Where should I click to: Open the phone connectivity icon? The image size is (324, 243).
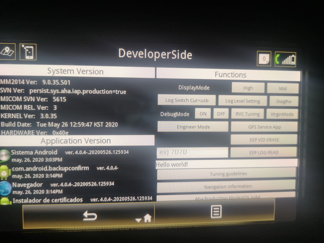pyautogui.click(x=28, y=52)
